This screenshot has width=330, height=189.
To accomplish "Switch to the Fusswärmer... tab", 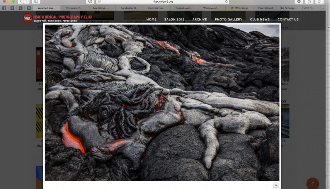I will tap(184, 8).
